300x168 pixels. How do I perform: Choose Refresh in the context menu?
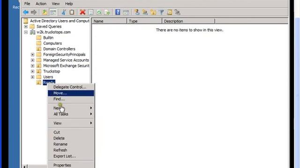coord(71,150)
